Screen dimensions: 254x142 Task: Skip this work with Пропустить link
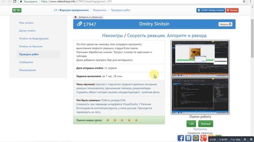(200, 129)
